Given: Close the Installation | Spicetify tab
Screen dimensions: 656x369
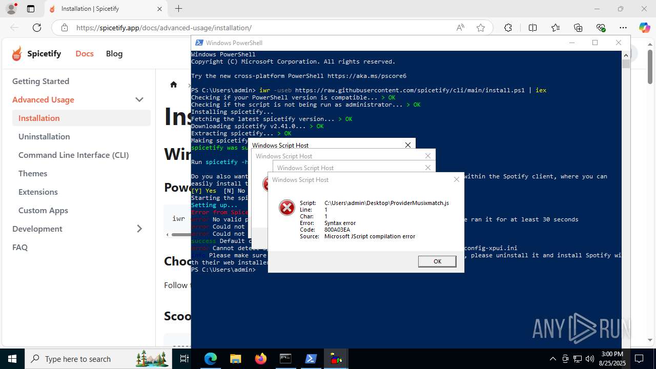Looking at the screenshot, I should click(x=159, y=9).
